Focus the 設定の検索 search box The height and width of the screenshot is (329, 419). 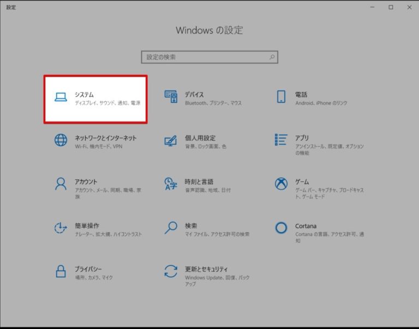click(x=205, y=57)
